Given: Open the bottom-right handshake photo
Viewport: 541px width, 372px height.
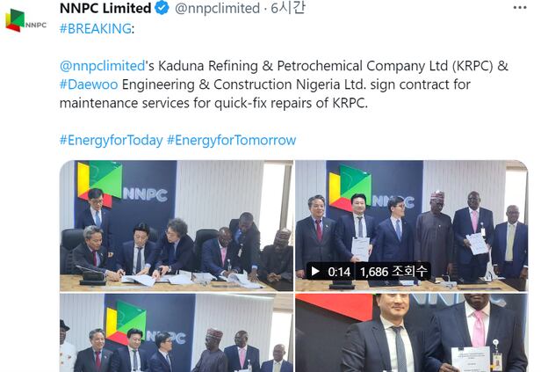Looking at the screenshot, I should tap(411, 333).
